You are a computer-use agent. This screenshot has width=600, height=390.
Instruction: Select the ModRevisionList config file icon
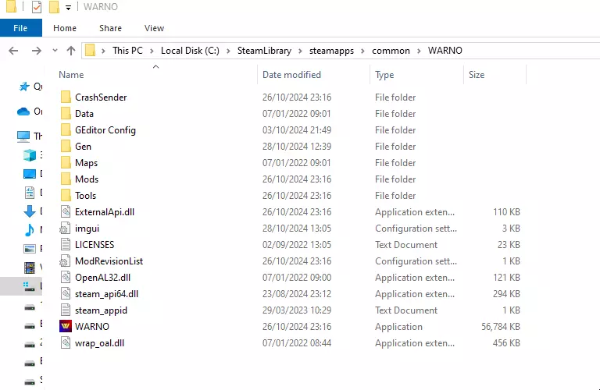click(66, 261)
